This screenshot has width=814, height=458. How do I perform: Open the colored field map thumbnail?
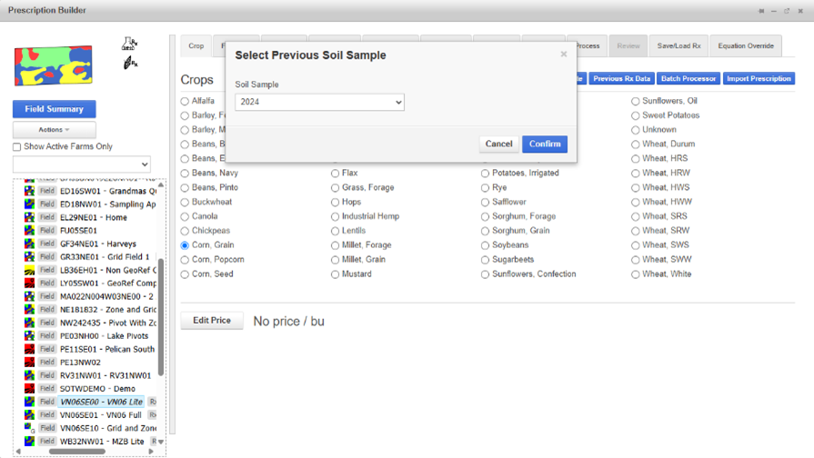click(54, 65)
